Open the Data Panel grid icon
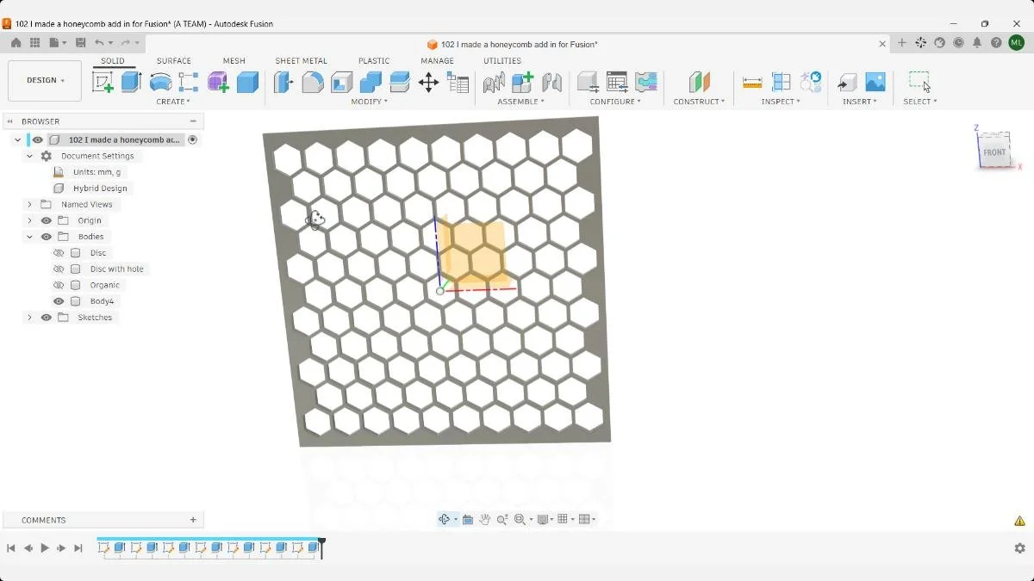This screenshot has height=581, width=1034. pos(35,42)
